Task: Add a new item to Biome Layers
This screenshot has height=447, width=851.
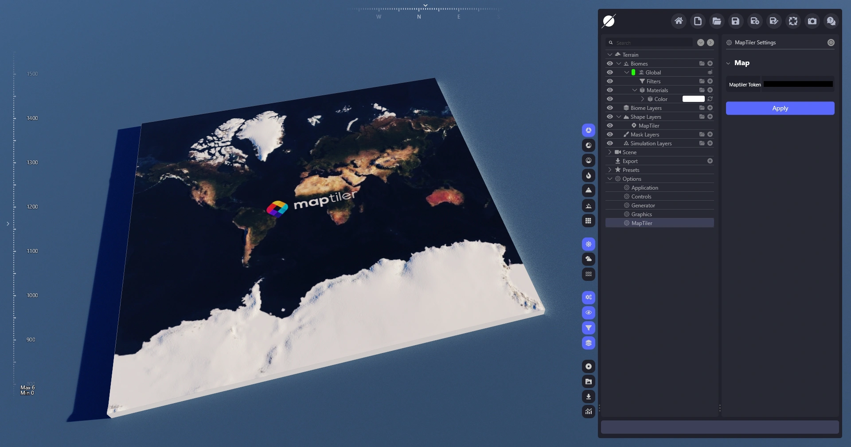Action: tap(710, 108)
